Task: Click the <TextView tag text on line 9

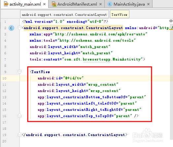Action: 40,72
